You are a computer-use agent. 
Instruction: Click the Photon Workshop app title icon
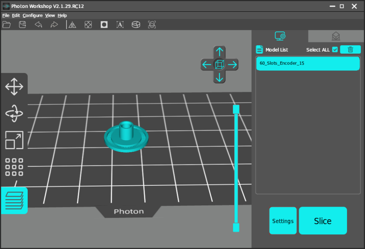(6, 6)
